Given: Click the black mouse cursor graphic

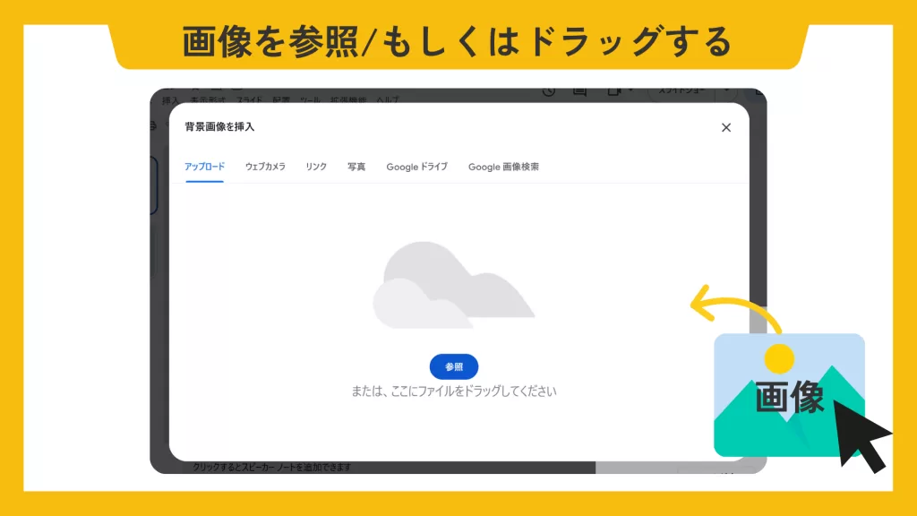Looking at the screenshot, I should [861, 436].
